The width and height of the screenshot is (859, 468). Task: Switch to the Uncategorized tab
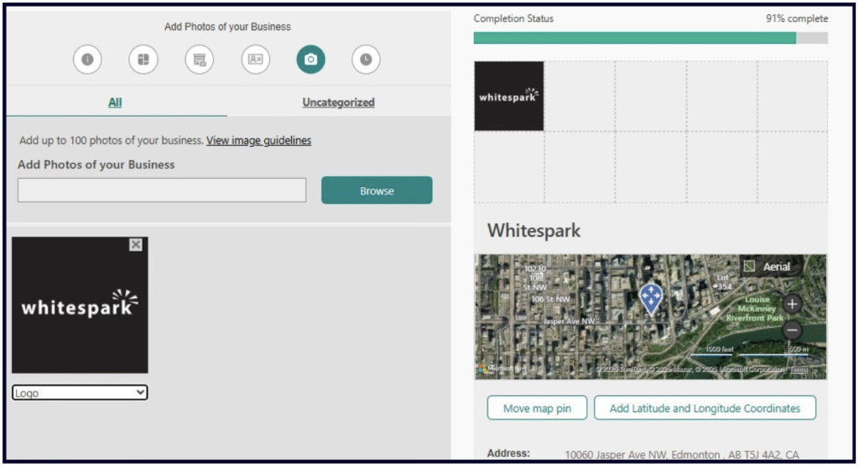pos(338,102)
